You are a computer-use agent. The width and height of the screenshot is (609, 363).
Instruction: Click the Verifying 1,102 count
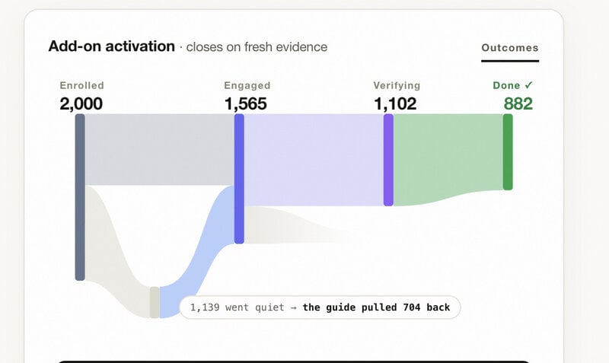pos(395,103)
